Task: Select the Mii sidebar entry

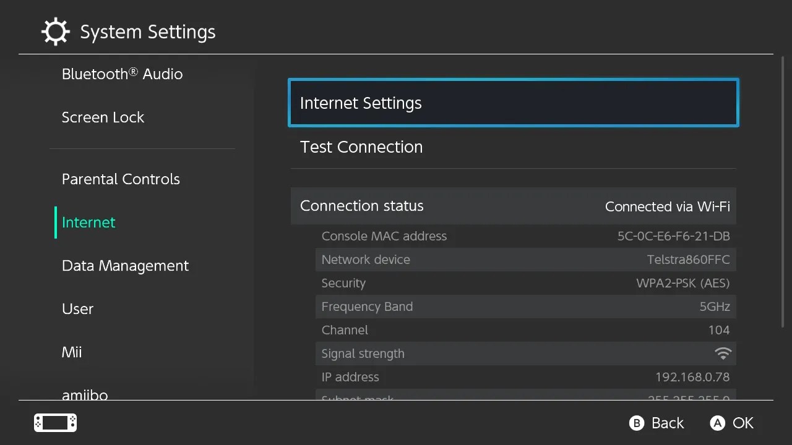Action: click(x=72, y=352)
